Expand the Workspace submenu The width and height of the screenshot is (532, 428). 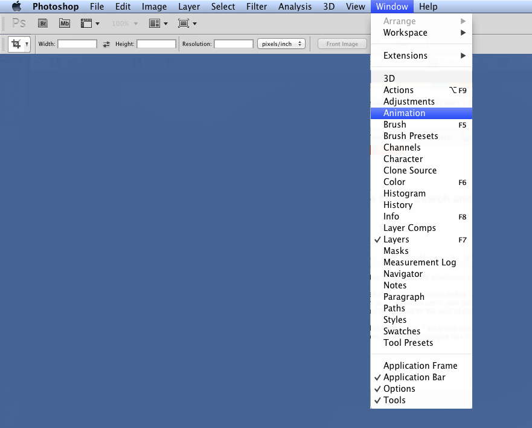tap(421, 33)
